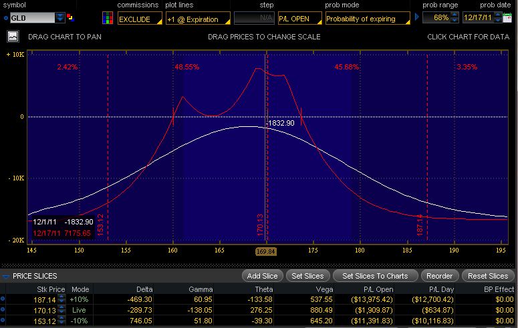Step the prob date back with down arrow
Image resolution: width=518 pixels, height=328 pixels.
pos(498,20)
